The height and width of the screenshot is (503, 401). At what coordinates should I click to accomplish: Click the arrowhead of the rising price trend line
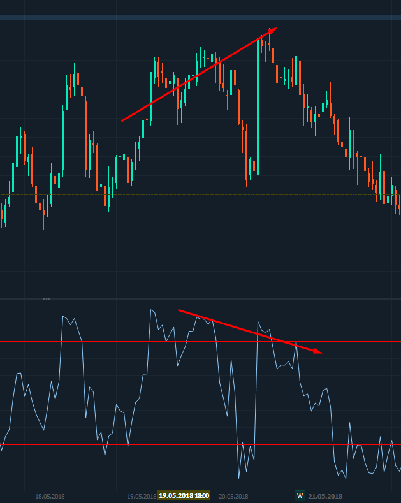273,29
